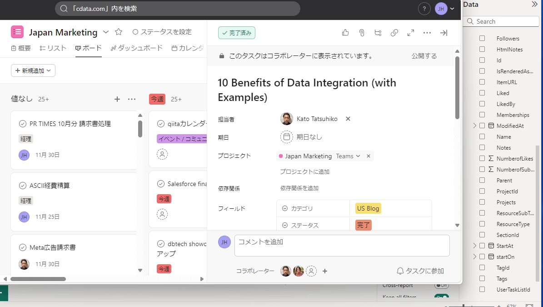Open the three-dot more actions menu
The height and width of the screenshot is (307, 543).
(427, 33)
